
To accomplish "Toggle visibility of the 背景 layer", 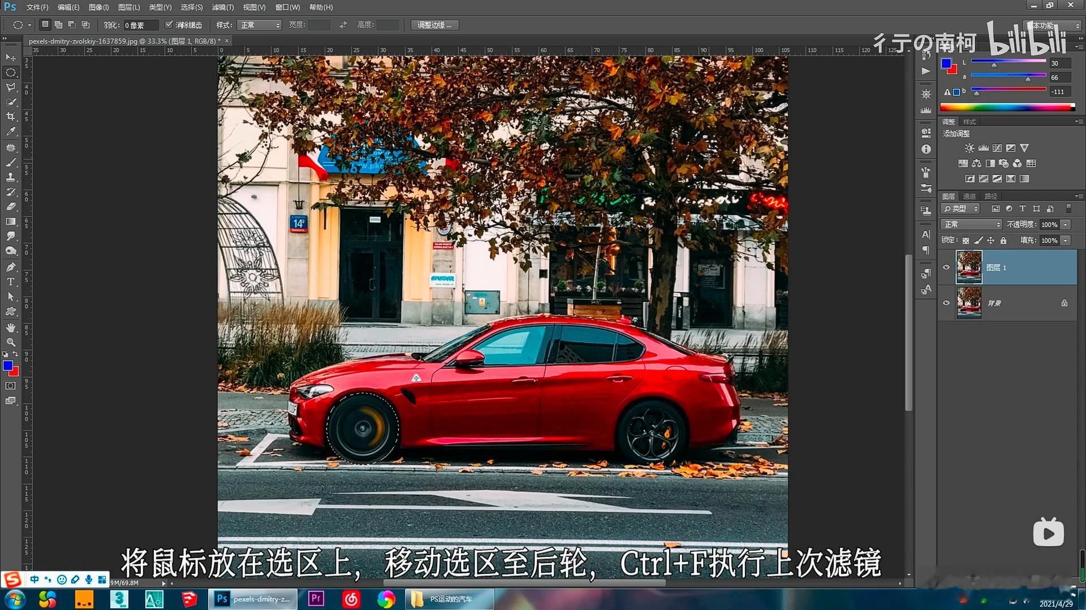I will (x=946, y=303).
